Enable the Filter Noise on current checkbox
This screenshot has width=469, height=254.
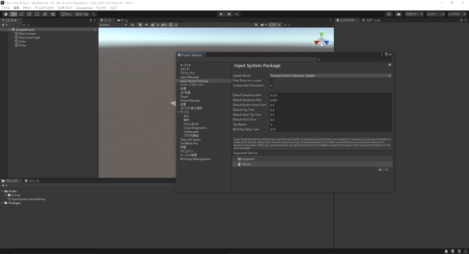[x=271, y=80]
